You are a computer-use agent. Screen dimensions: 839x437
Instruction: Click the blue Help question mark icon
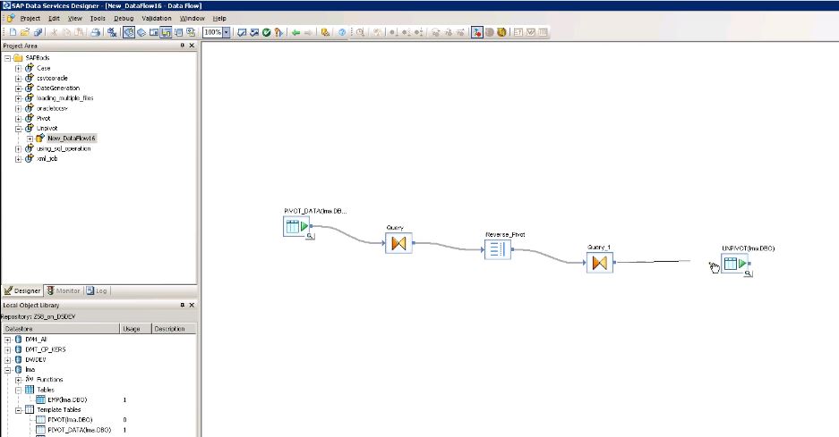342,32
